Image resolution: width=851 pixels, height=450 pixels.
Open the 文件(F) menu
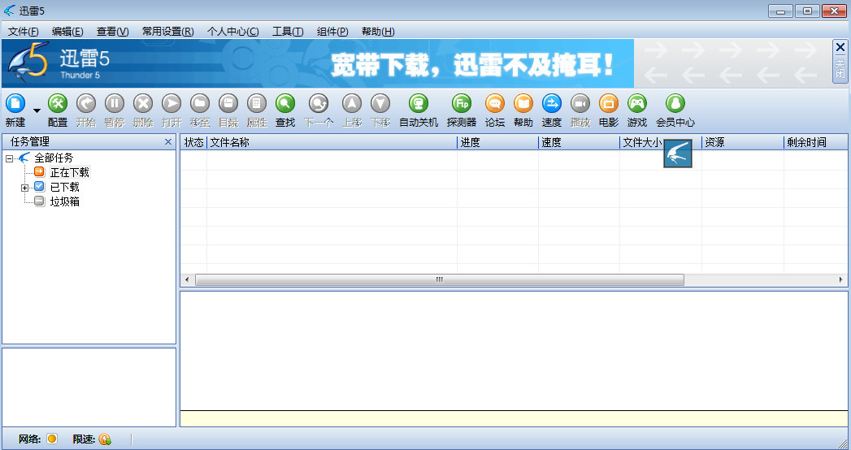[x=24, y=32]
